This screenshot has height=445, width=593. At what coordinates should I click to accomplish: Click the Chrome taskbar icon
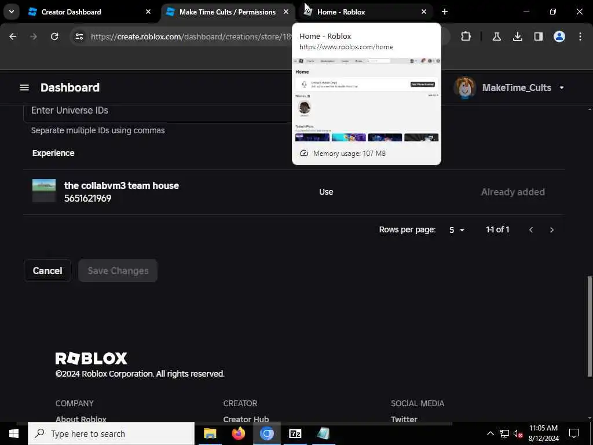pyautogui.click(x=266, y=433)
